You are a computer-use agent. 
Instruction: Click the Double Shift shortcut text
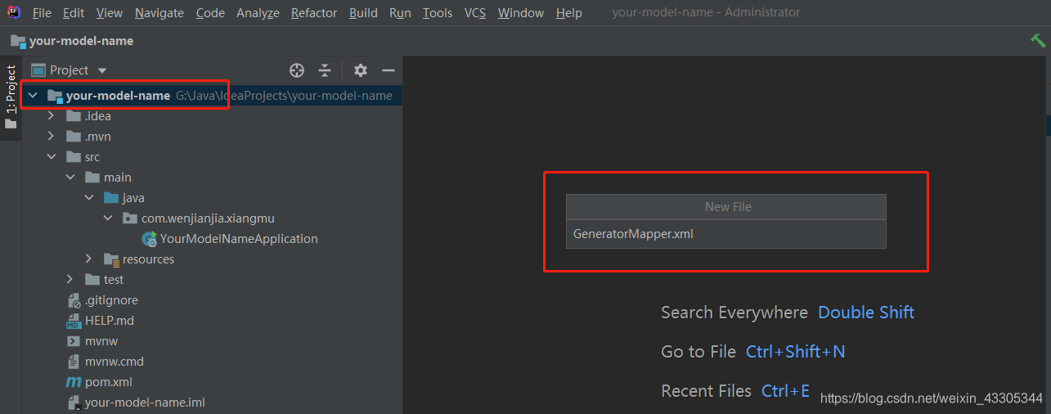point(866,313)
